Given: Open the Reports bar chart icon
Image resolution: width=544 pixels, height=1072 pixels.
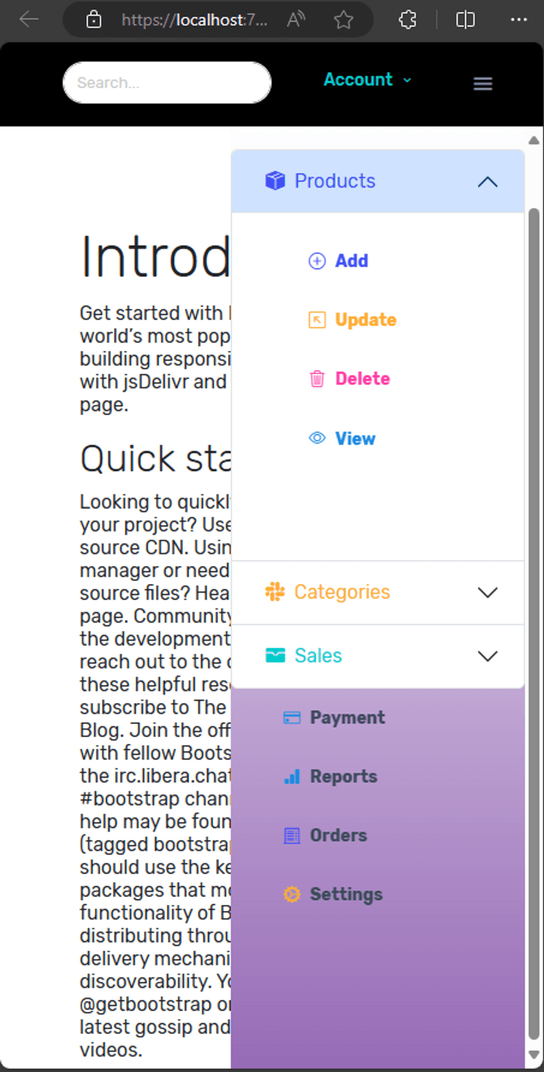Looking at the screenshot, I should pyautogui.click(x=292, y=777).
